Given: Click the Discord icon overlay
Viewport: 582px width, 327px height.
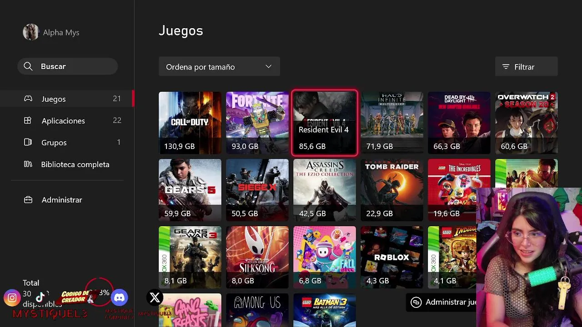Looking at the screenshot, I should (120, 298).
